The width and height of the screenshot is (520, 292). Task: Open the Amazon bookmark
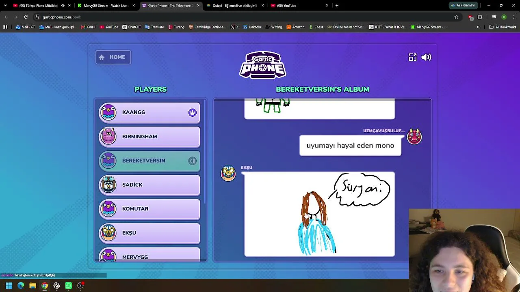point(295,27)
